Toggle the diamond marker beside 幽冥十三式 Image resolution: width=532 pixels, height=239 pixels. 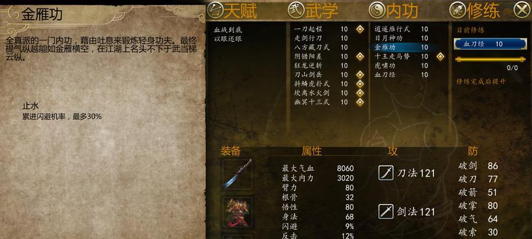point(360,102)
